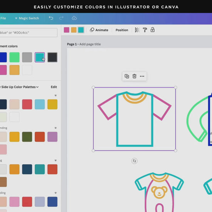Select the teal color in the top toolbar

pyautogui.click(x=81, y=30)
